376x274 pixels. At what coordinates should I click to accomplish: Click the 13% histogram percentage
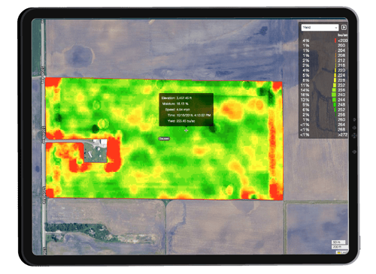coord(305,100)
